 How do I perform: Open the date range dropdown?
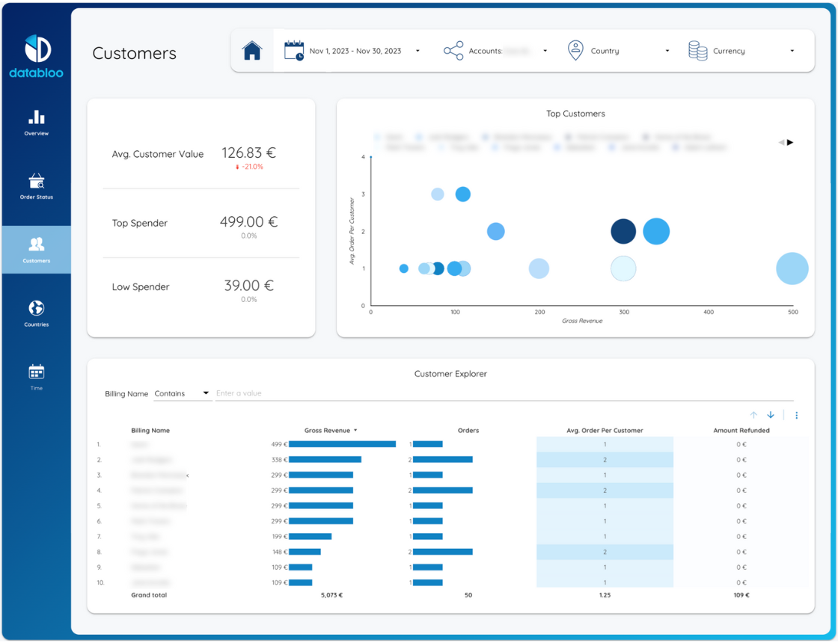pyautogui.click(x=418, y=51)
